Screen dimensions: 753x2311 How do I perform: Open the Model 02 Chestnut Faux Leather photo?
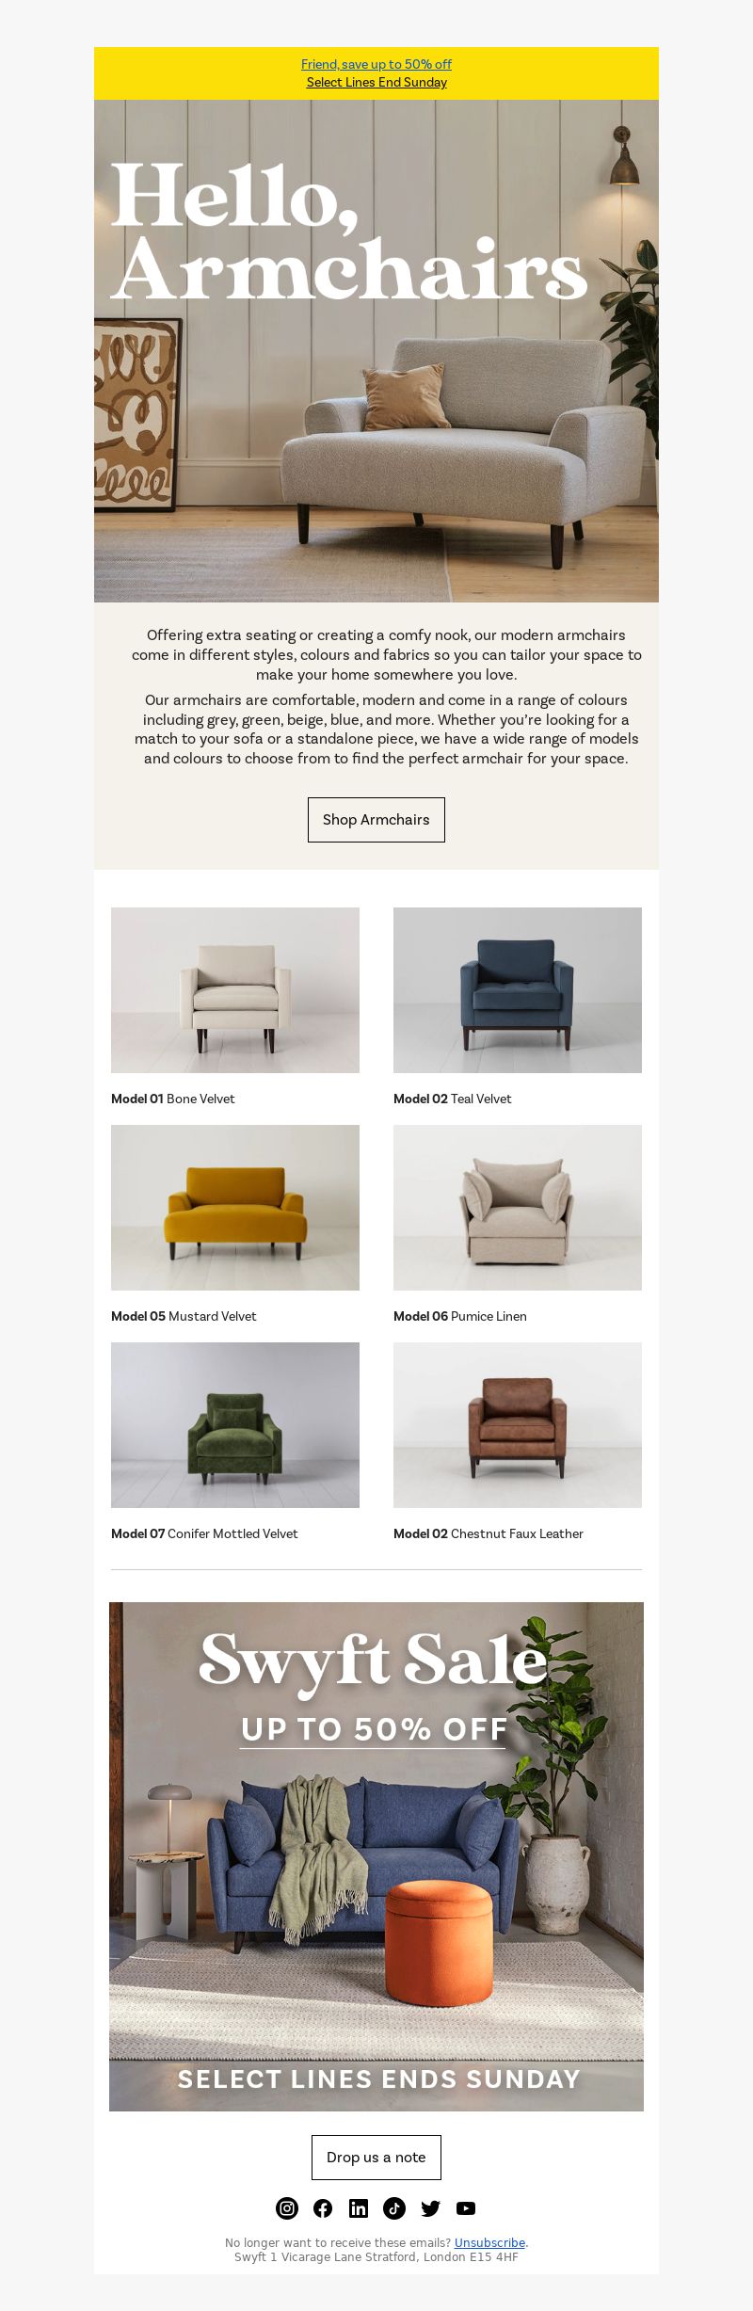[x=518, y=1425]
